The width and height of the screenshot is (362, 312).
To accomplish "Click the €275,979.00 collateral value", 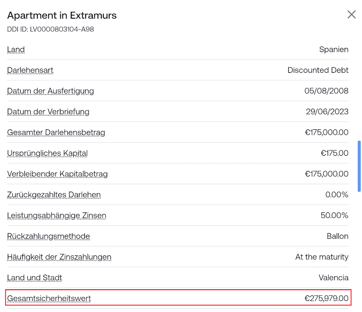I will click(326, 298).
